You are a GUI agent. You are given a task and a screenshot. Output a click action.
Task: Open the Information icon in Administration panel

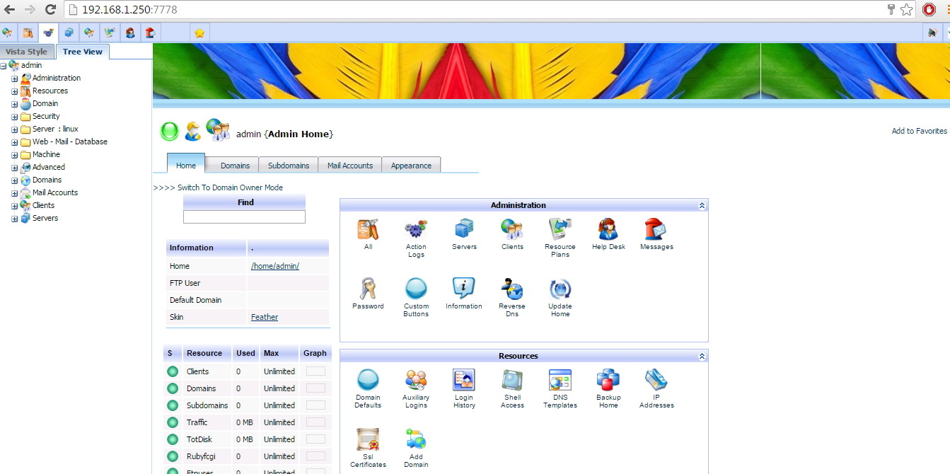click(464, 289)
